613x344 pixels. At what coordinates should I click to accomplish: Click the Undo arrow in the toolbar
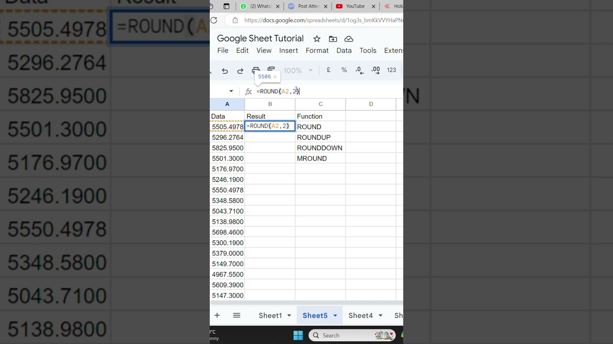click(225, 70)
